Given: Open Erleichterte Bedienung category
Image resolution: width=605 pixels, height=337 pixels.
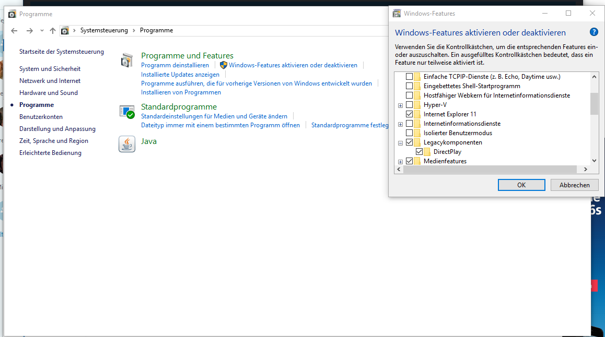Looking at the screenshot, I should [x=50, y=153].
